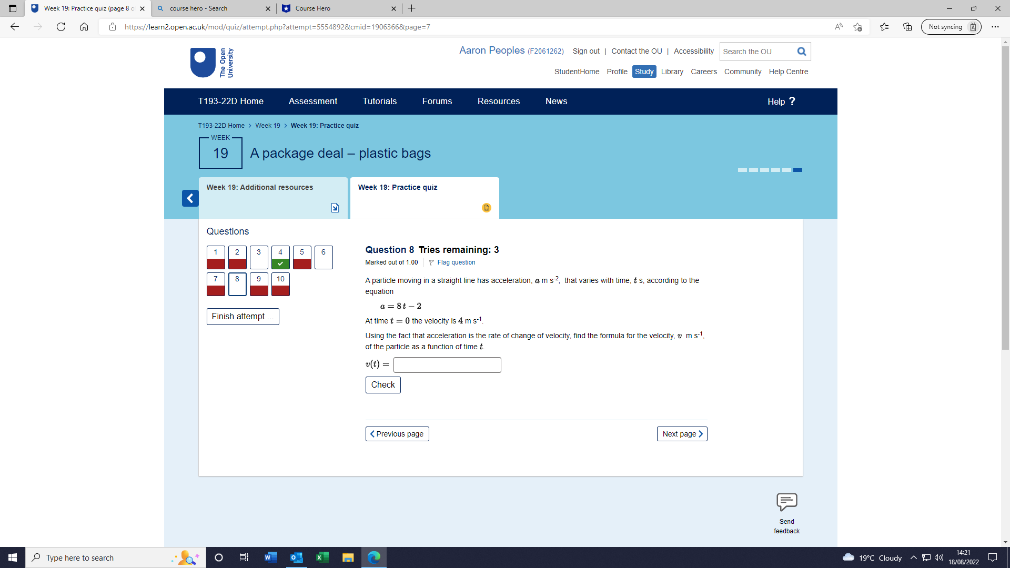Click the Send feedback speech bubble icon
This screenshot has height=568, width=1010.
point(786,502)
